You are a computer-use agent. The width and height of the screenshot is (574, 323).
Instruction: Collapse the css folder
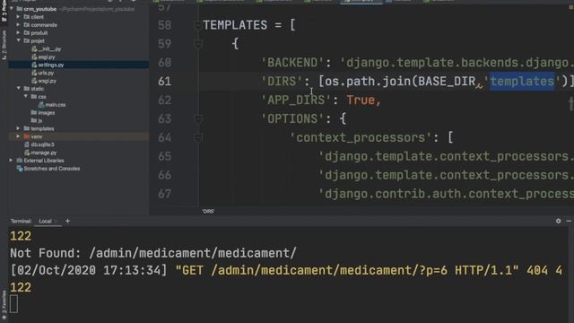click(x=26, y=97)
